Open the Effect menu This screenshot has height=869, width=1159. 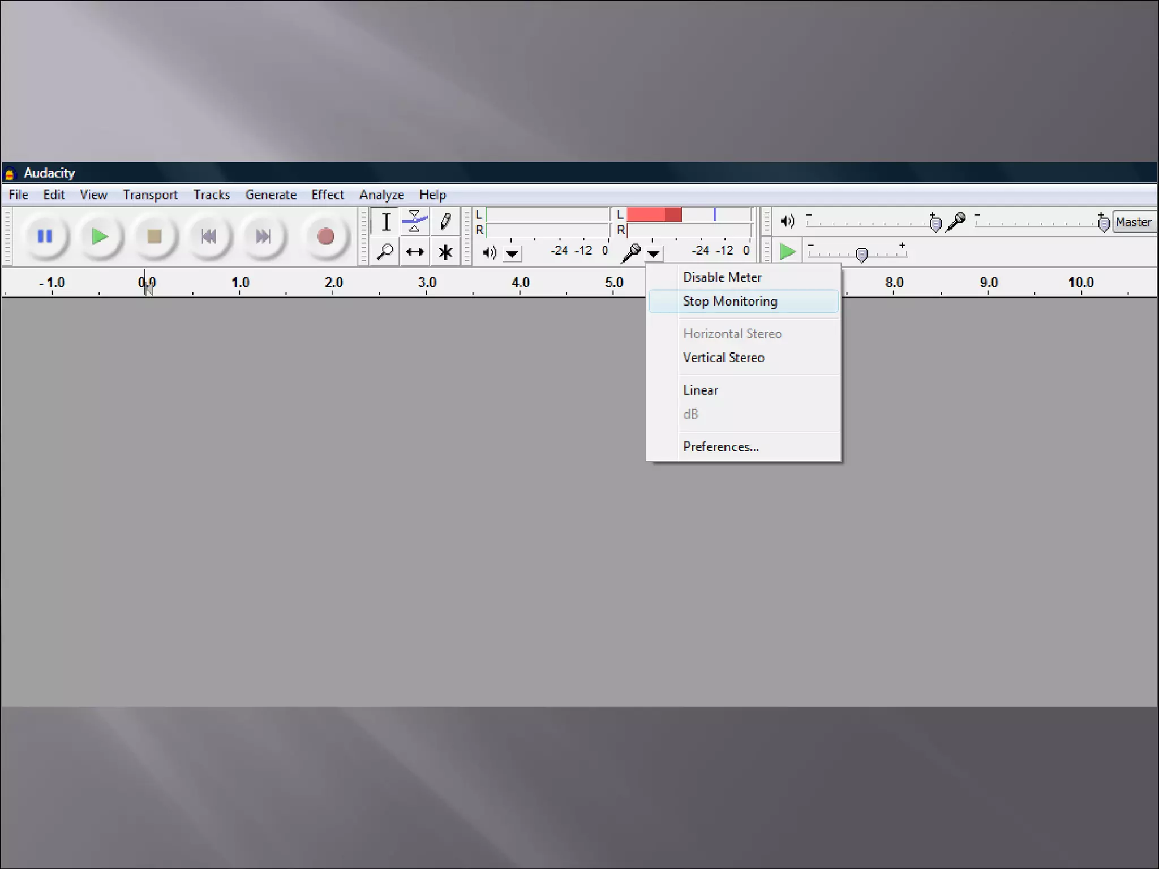[328, 195]
